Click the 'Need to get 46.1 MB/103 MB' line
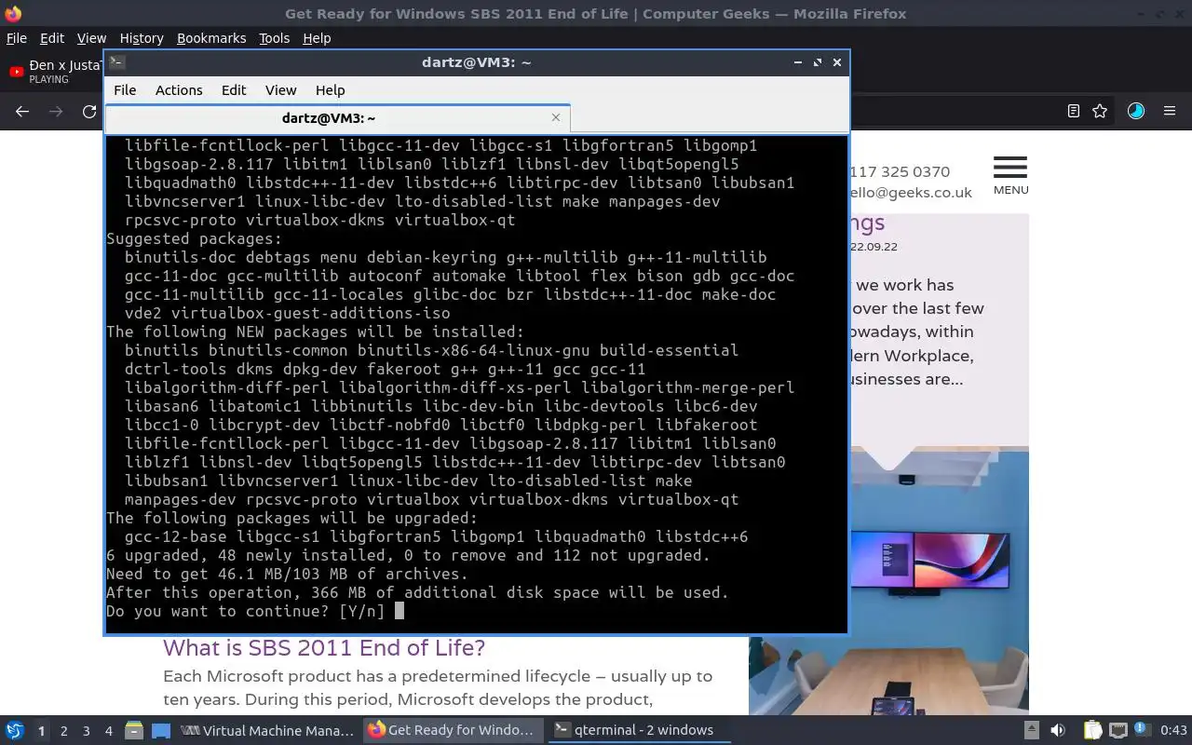The width and height of the screenshot is (1192, 745). [x=288, y=574]
